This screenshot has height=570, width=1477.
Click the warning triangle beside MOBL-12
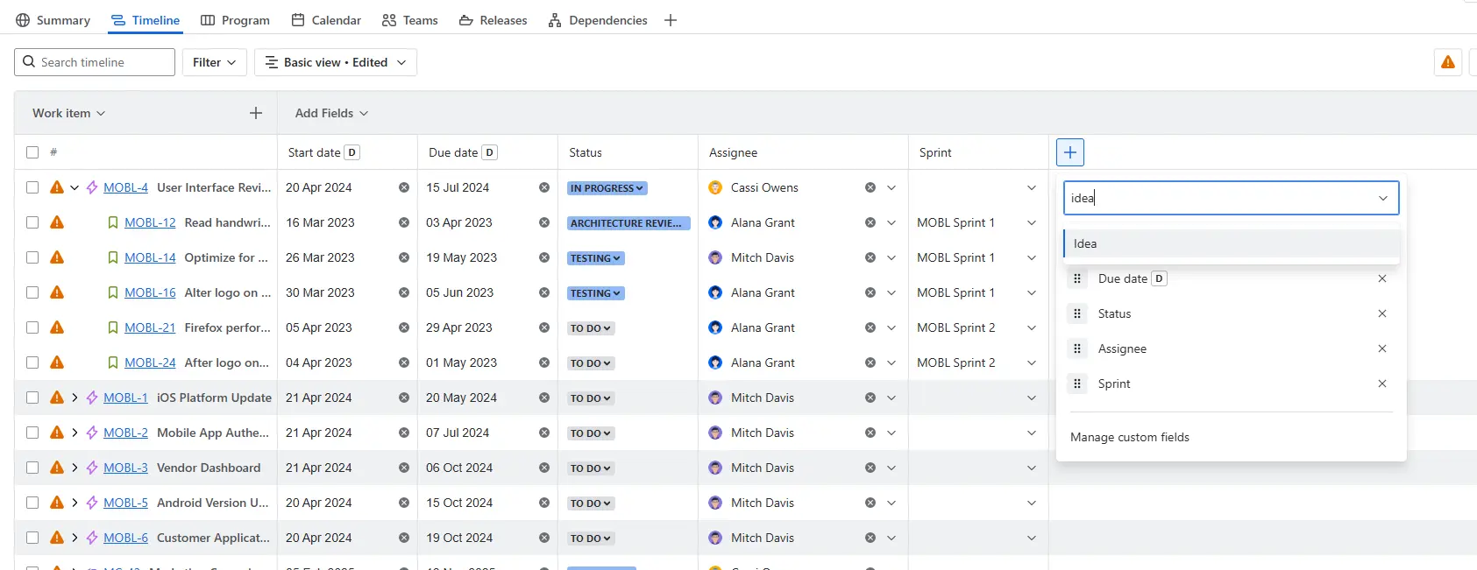(57, 222)
